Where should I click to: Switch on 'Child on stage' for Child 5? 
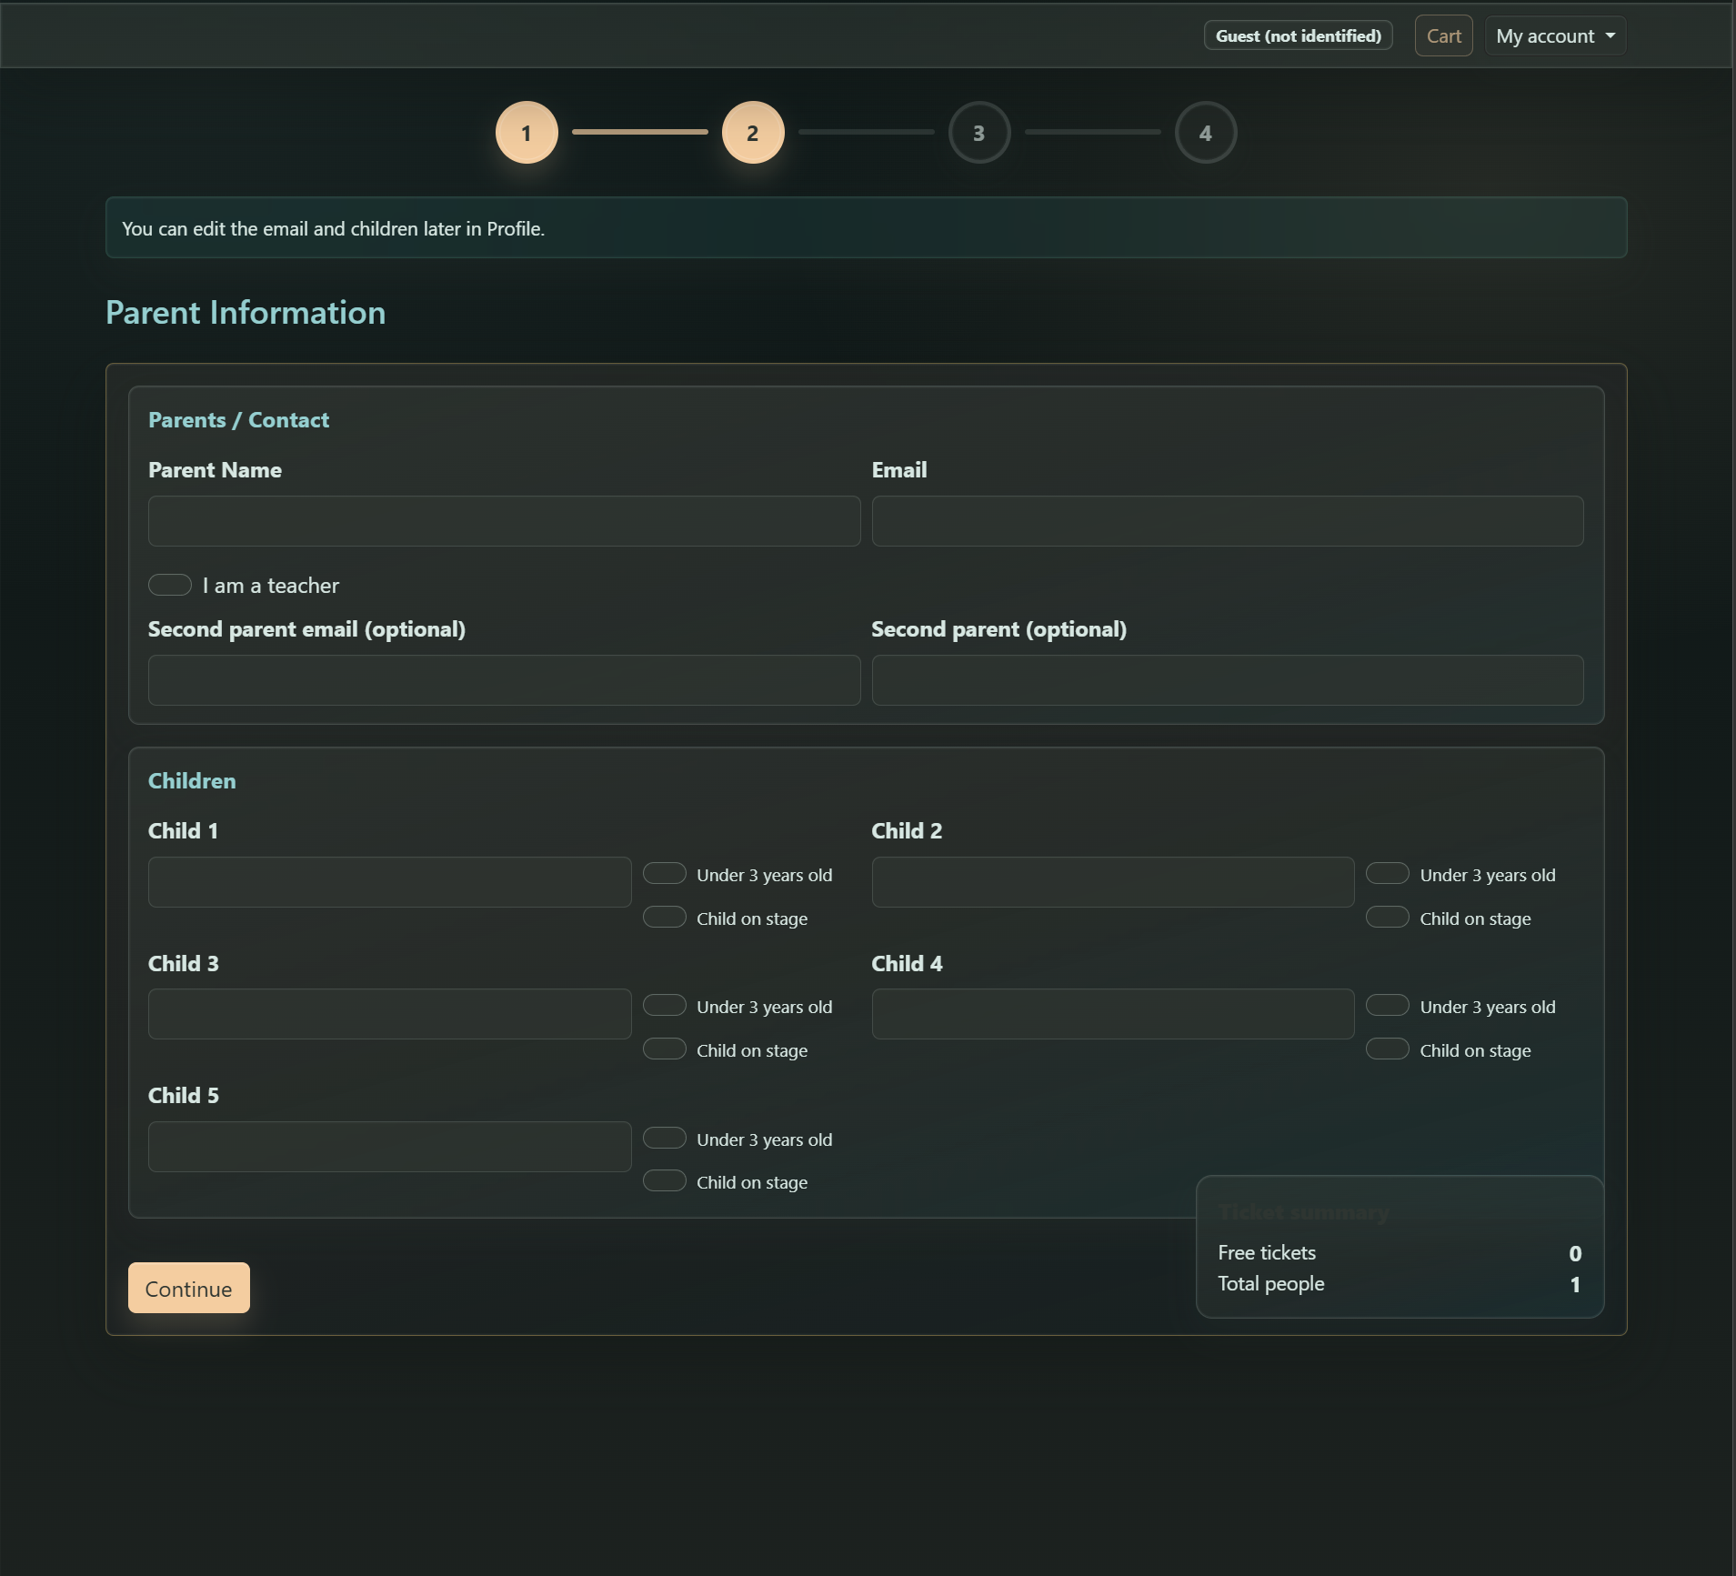pyautogui.click(x=664, y=1181)
